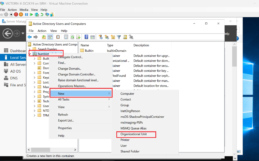The width and height of the screenshot is (259, 161).
Task: Expand the TPM folder in the tree
Action: coord(34,115)
